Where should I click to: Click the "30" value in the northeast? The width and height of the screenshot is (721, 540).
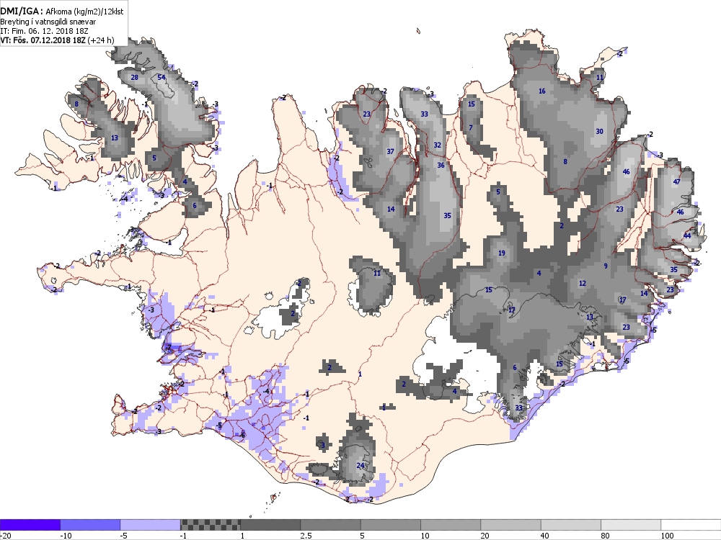[x=600, y=131]
